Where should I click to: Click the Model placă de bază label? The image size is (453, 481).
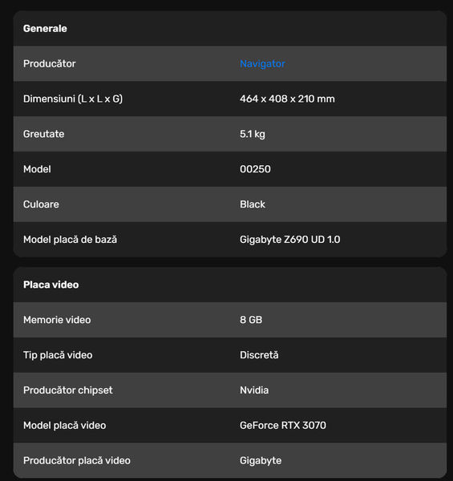(71, 240)
